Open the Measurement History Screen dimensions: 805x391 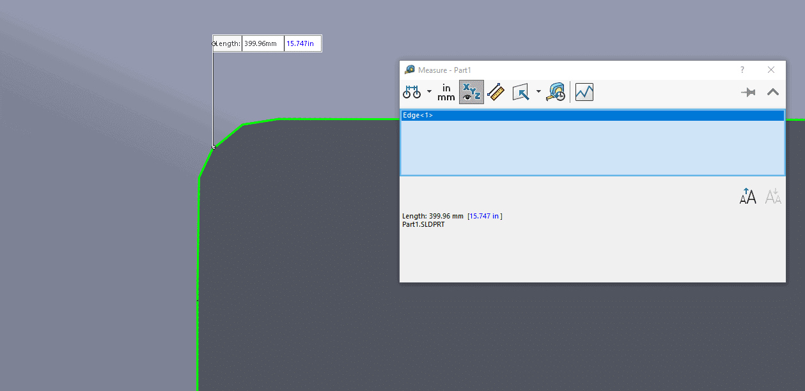point(555,91)
